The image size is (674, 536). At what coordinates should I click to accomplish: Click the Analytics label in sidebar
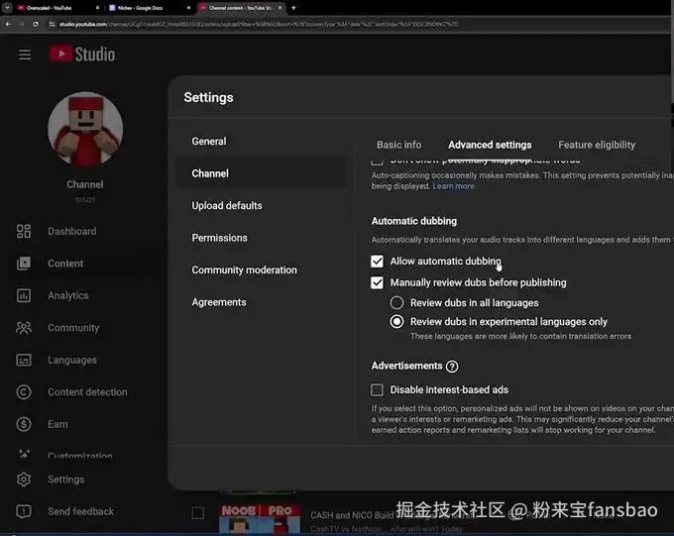pos(68,295)
